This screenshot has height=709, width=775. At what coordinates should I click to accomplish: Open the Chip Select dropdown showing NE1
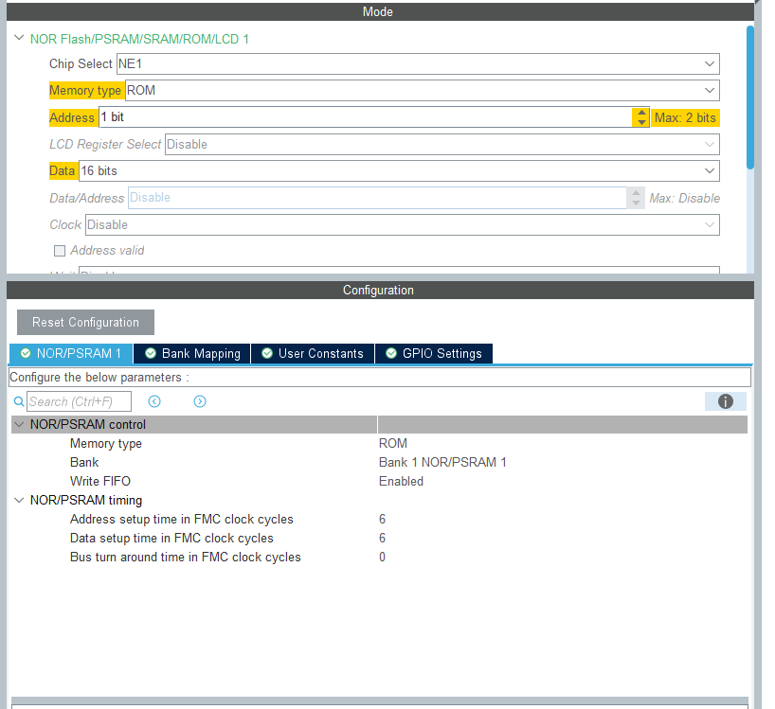click(418, 64)
